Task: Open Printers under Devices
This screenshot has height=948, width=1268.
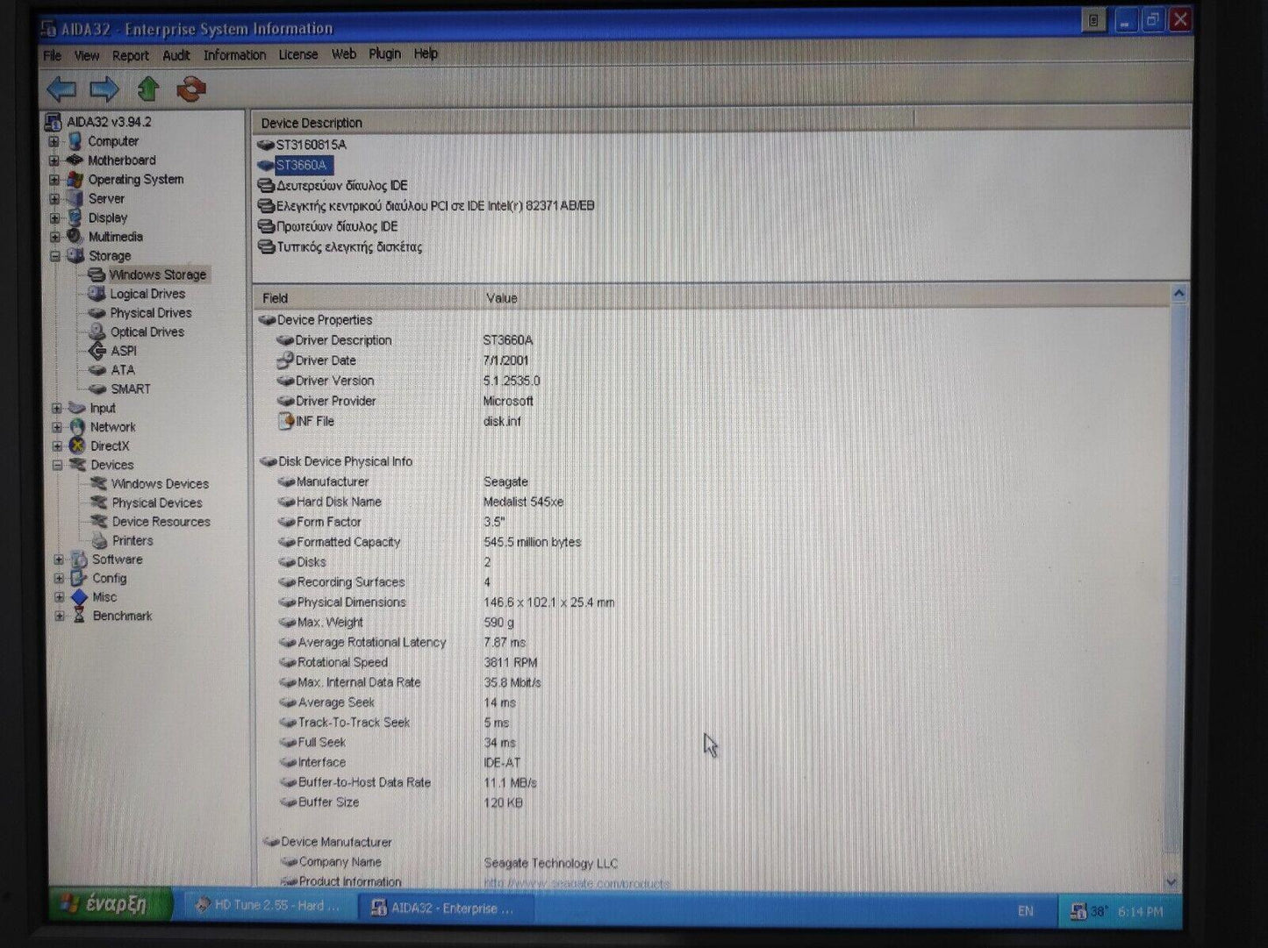Action: tap(132, 540)
